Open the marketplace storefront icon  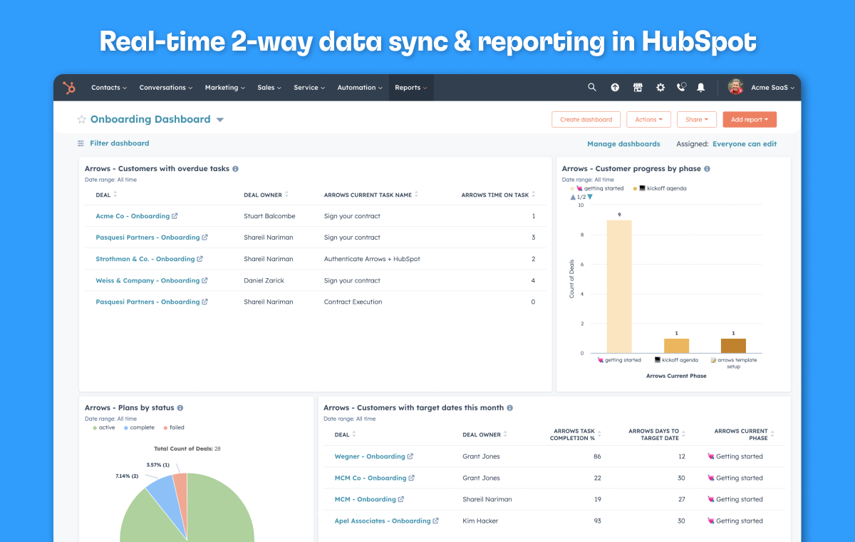(x=638, y=87)
